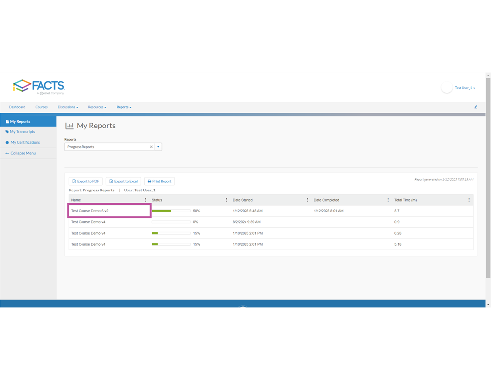Click the 50% progress bar for Test Course Demo 6 v2
491x380 pixels.
(171, 210)
